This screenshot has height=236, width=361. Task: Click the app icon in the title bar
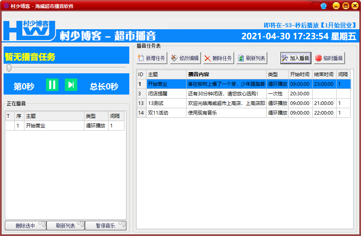(6, 6)
